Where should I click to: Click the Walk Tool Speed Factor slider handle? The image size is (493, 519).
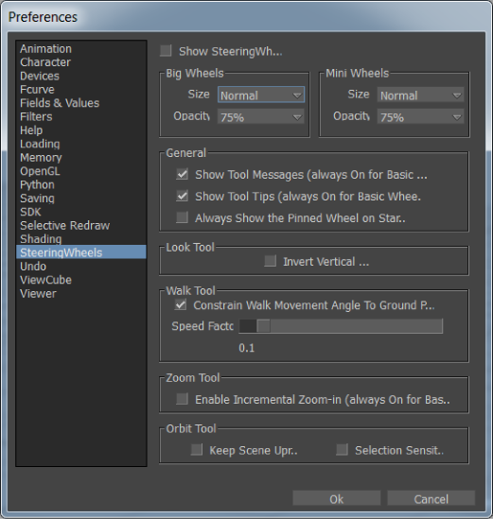[263, 326]
